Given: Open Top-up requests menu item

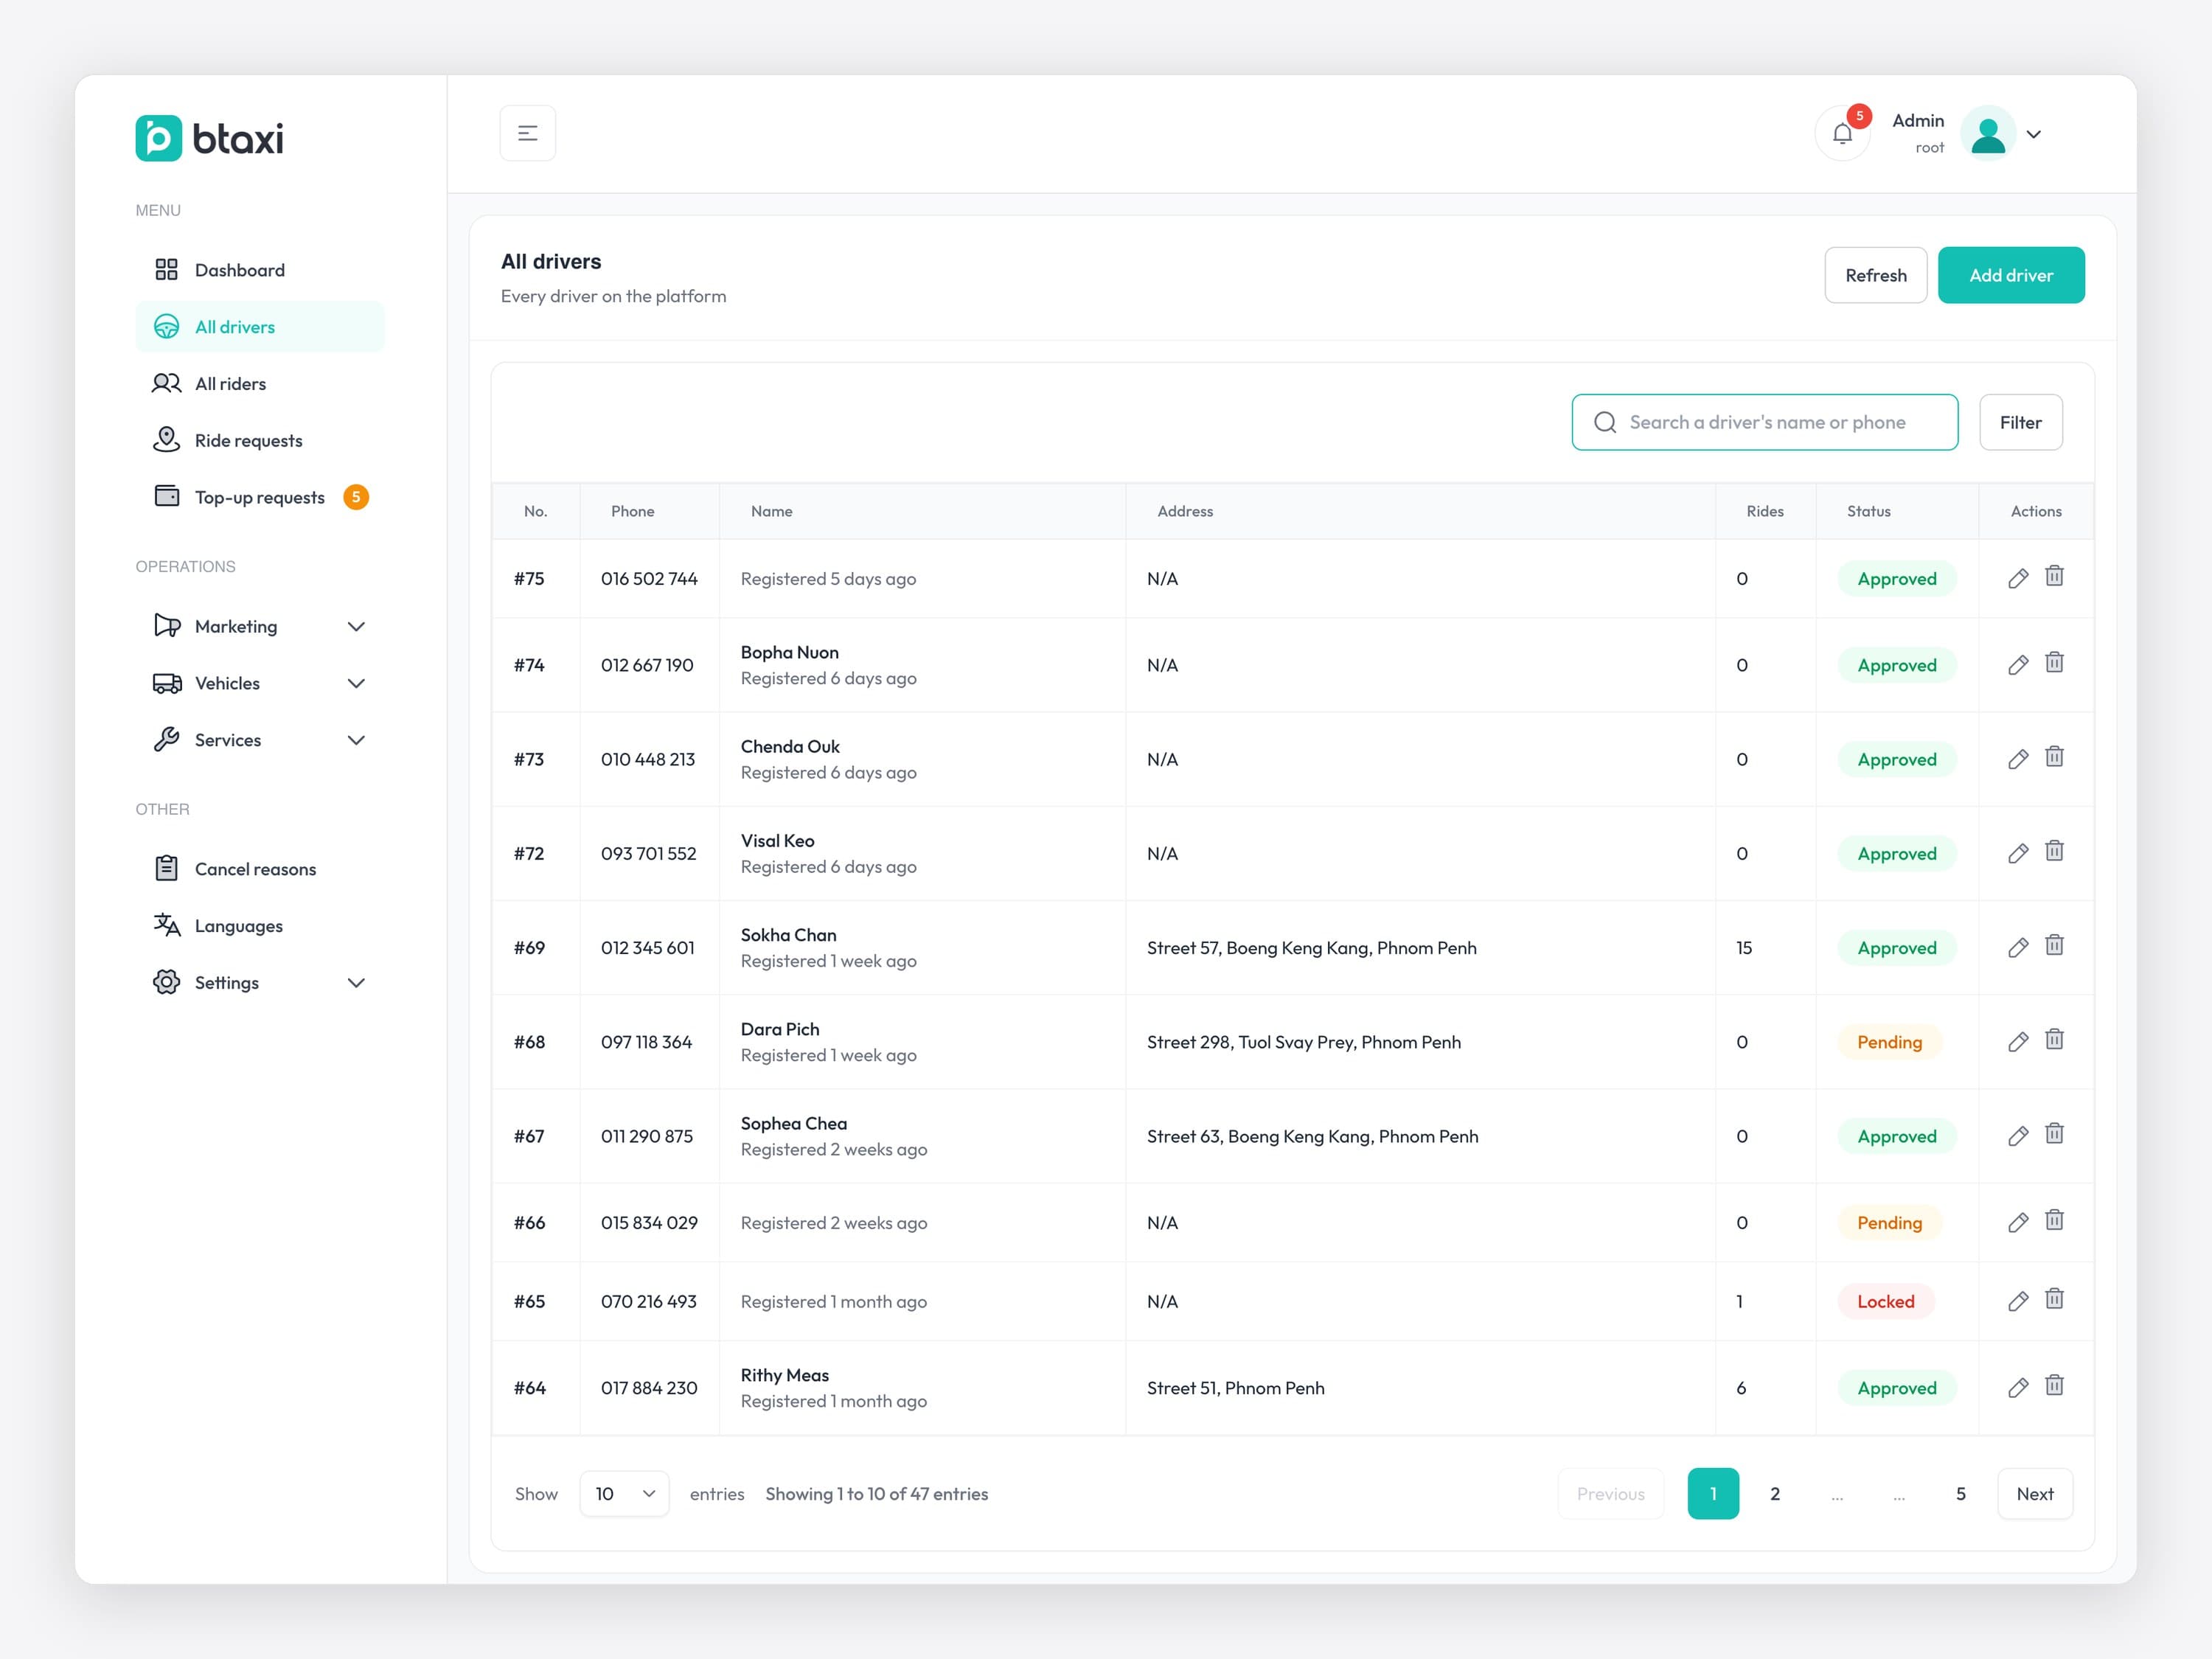Looking at the screenshot, I should [x=260, y=497].
